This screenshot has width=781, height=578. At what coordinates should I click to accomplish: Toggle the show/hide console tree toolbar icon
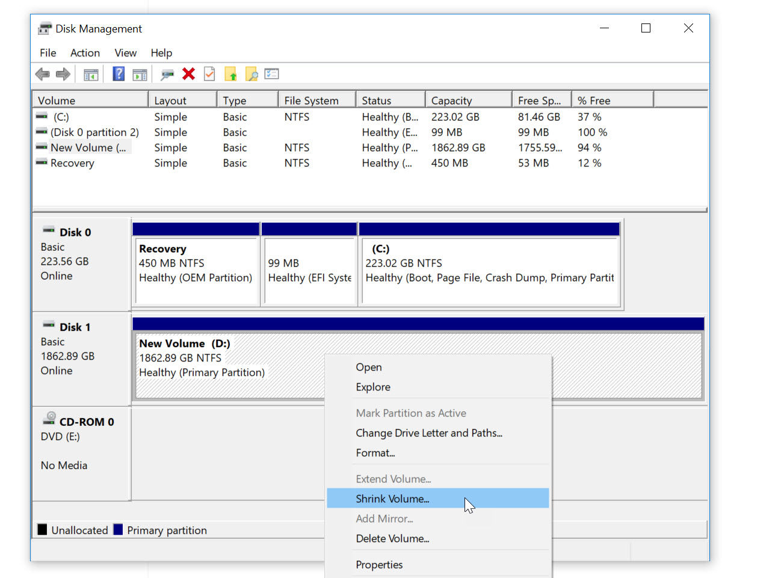point(91,73)
